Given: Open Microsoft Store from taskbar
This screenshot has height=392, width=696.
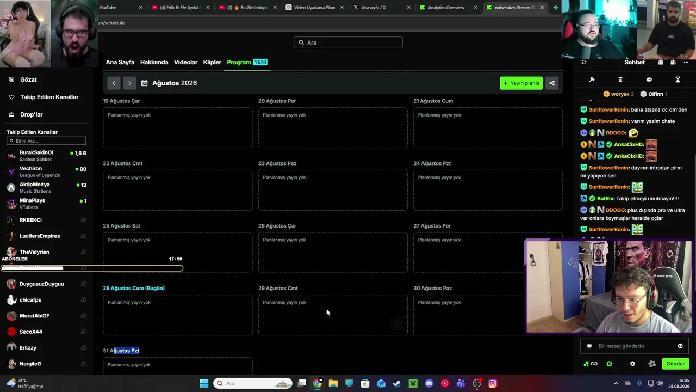Looking at the screenshot, I should tap(365, 383).
